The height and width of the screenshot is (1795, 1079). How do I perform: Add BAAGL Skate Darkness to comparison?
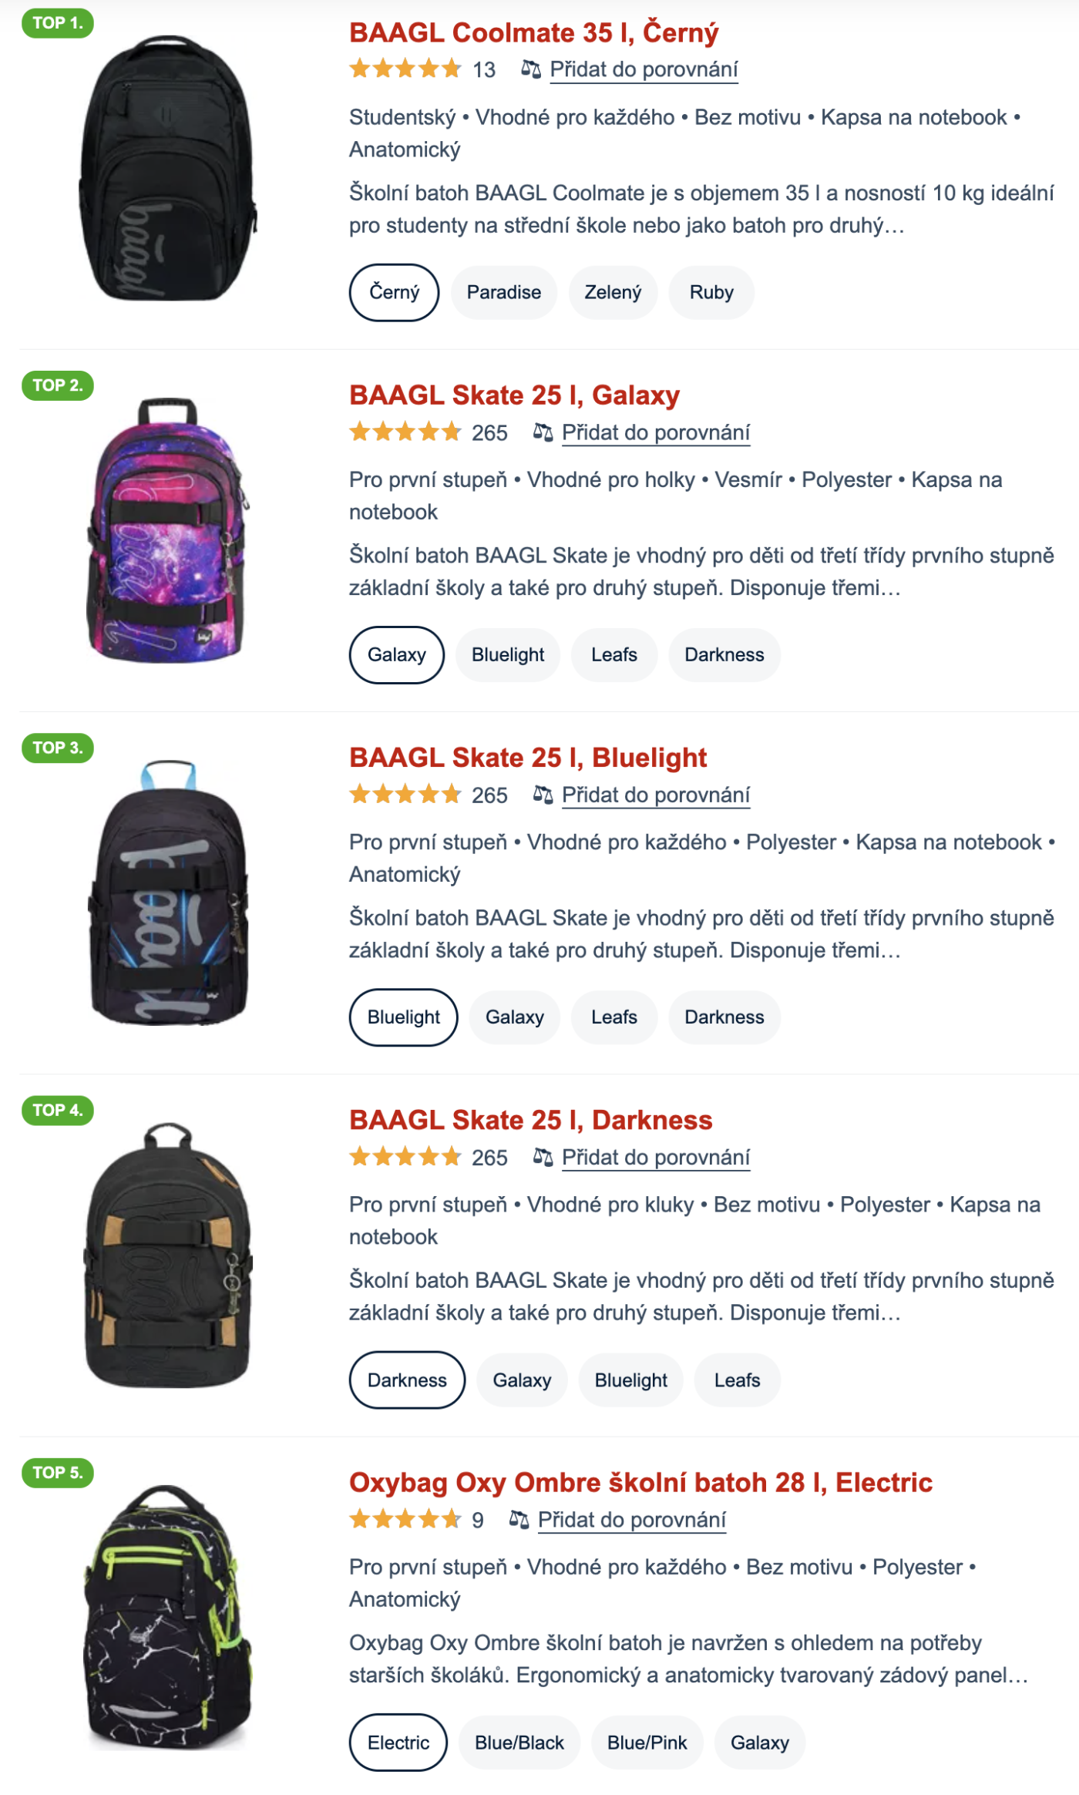coord(655,1157)
